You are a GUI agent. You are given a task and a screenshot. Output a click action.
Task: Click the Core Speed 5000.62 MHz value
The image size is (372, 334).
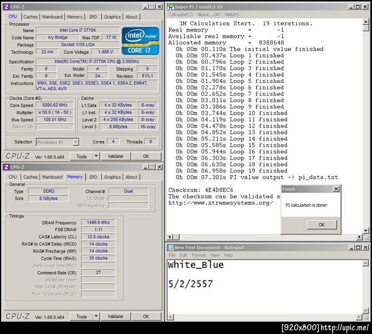[55, 105]
